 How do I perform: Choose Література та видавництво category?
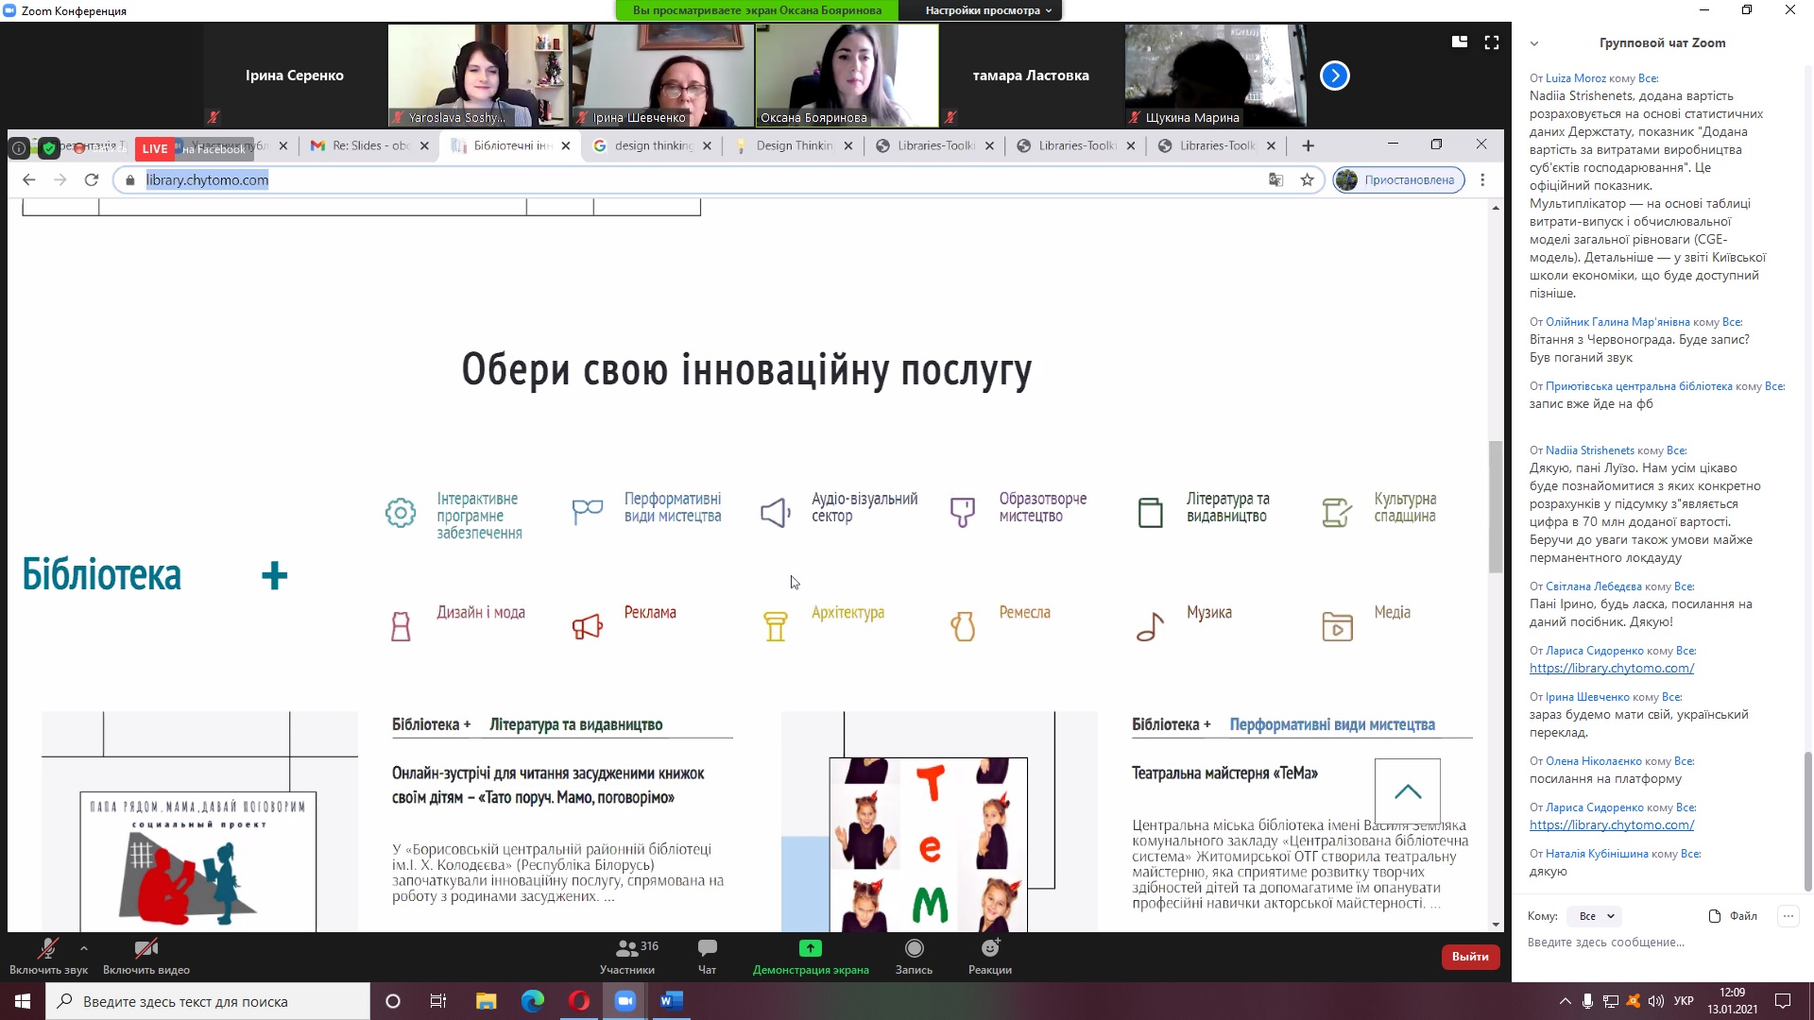1204,508
